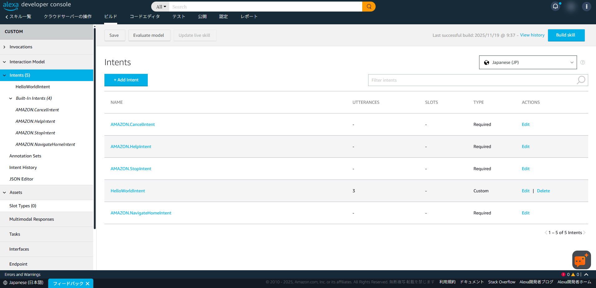Viewport: 596px width, 288px height.
Task: Open the レポート tab
Action: pos(249,17)
